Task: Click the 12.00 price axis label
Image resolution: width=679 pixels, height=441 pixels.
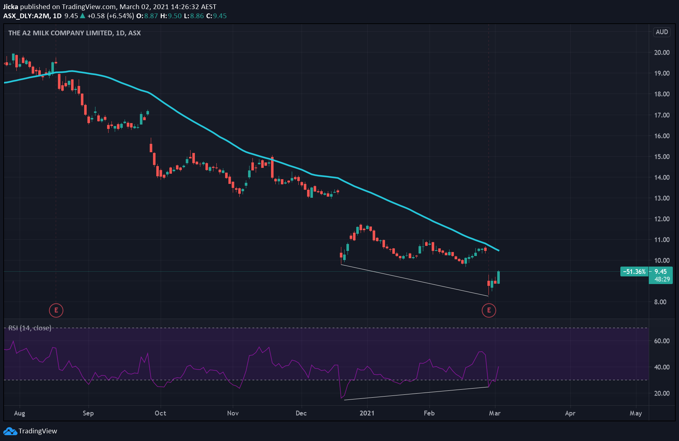Action: pos(662,219)
